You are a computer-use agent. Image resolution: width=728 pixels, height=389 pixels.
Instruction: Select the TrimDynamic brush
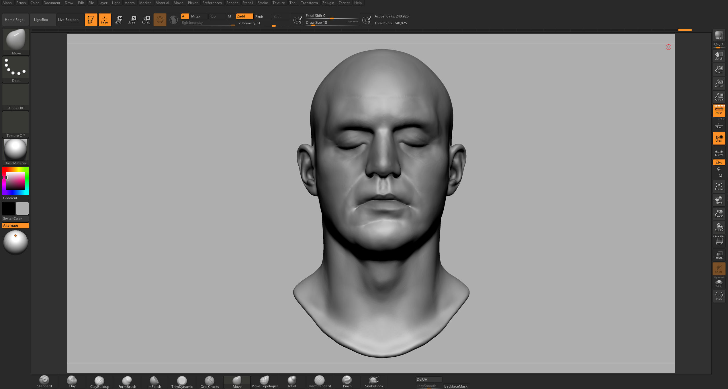pos(182,382)
